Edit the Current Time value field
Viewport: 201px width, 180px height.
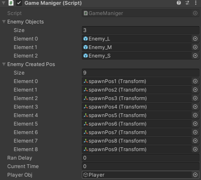pyautogui.click(x=140, y=166)
